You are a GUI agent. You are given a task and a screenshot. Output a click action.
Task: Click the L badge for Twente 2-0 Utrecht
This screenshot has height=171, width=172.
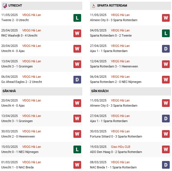77,18
